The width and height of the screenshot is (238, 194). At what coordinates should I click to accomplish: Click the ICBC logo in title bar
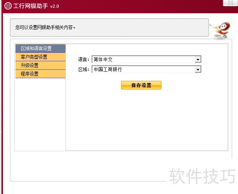(x=7, y=6)
